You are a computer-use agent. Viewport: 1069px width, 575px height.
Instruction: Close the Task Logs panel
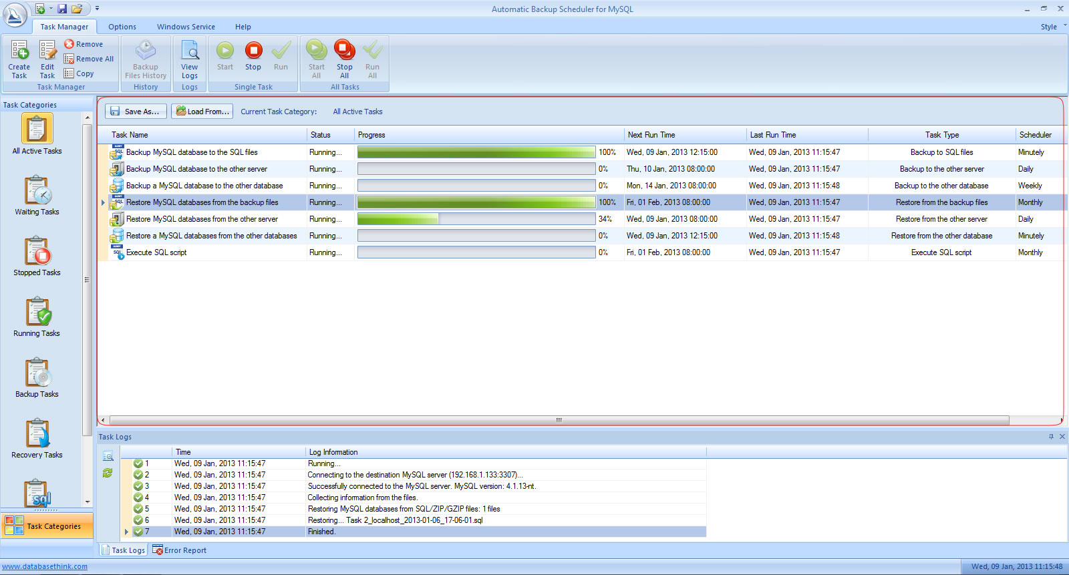(1062, 437)
